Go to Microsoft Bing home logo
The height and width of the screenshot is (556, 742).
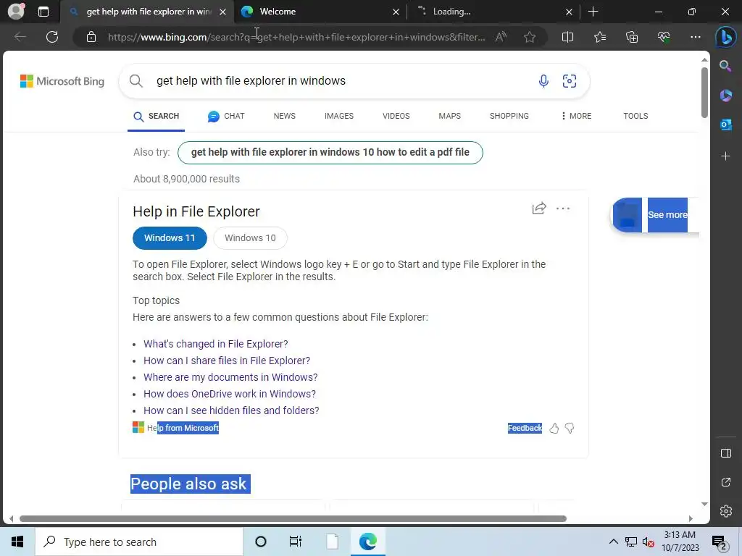[x=62, y=81]
